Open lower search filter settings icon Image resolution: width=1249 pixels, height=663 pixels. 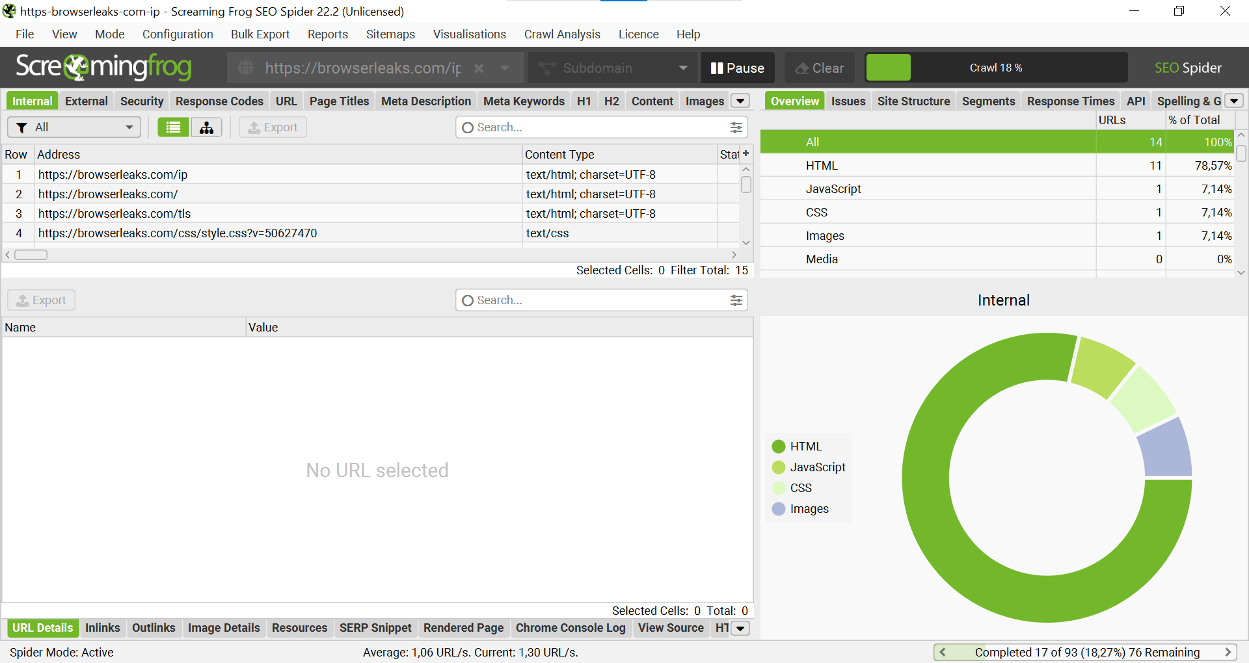[736, 300]
